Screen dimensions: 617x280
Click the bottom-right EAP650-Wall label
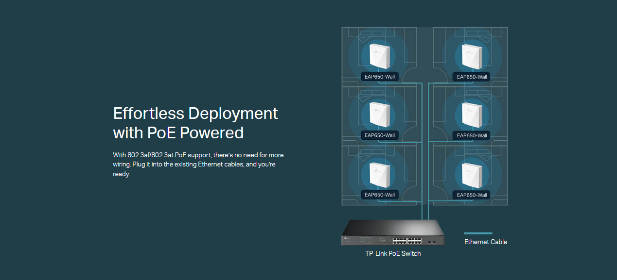click(472, 195)
